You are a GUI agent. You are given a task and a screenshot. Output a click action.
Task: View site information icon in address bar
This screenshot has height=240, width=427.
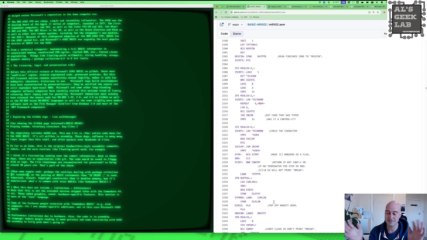tap(231, 12)
